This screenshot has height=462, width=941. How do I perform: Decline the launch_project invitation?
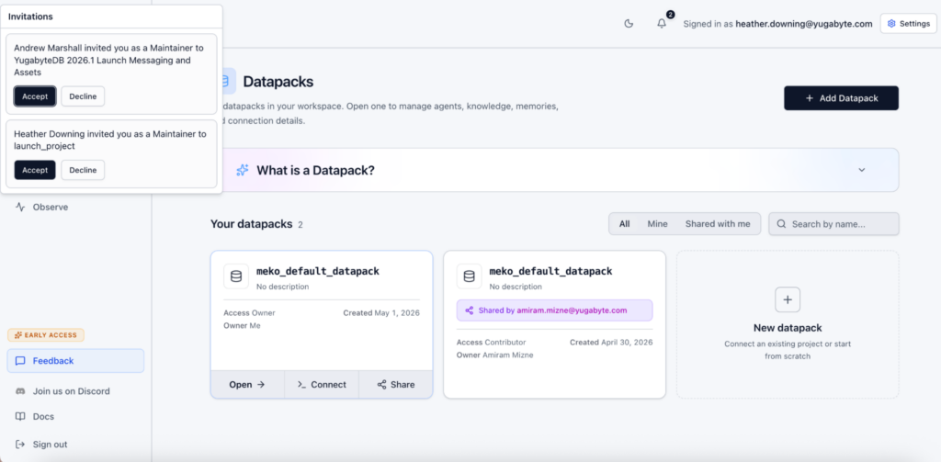pos(83,170)
